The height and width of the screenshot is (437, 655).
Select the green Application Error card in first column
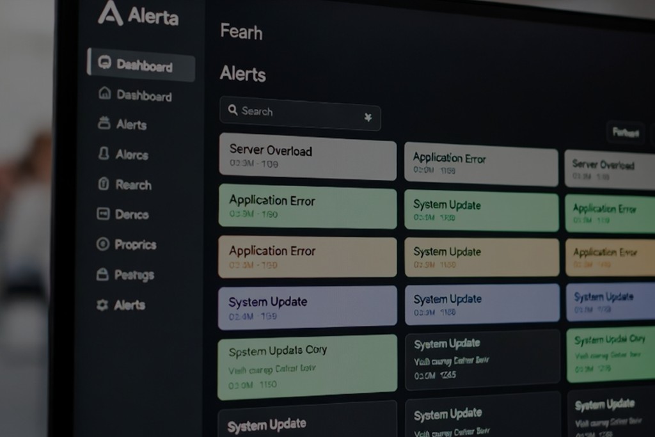(307, 206)
